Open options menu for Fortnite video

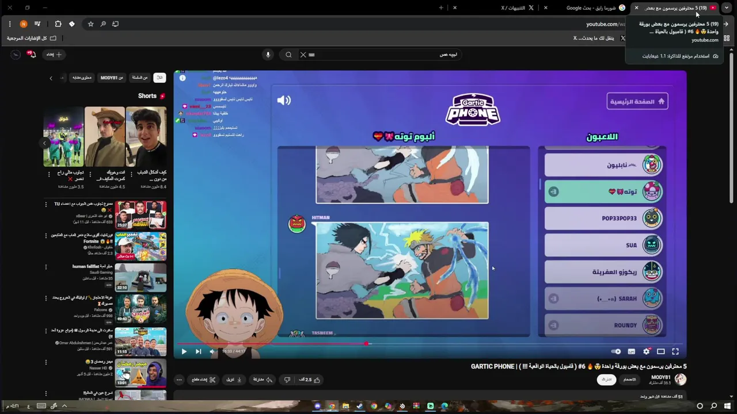[x=46, y=236]
